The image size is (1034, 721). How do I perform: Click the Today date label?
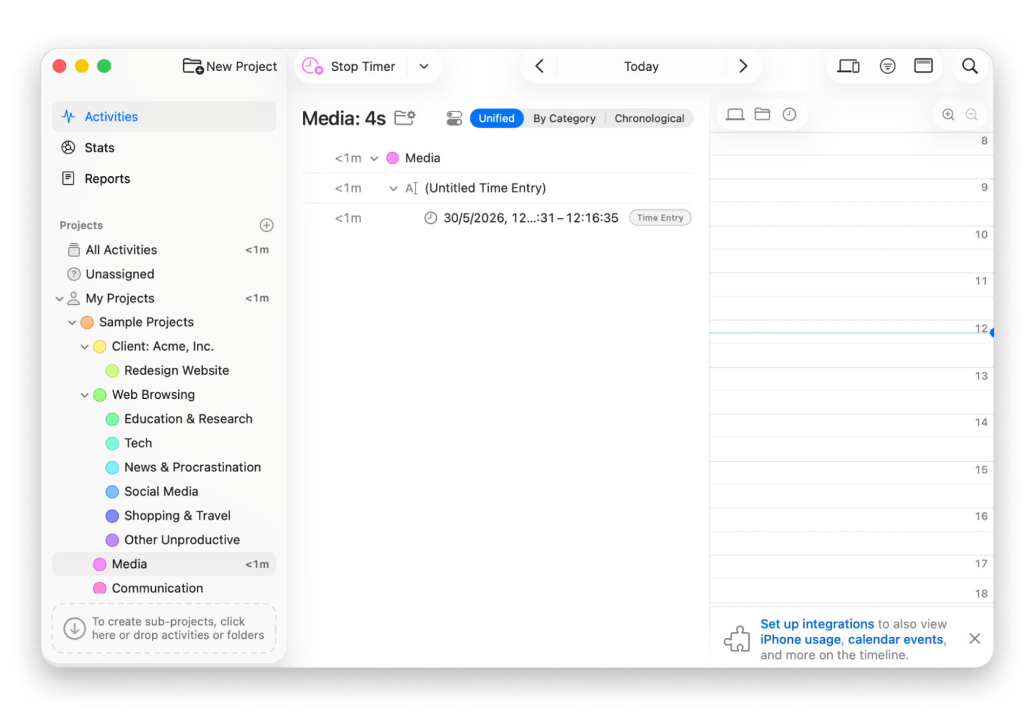(x=641, y=66)
